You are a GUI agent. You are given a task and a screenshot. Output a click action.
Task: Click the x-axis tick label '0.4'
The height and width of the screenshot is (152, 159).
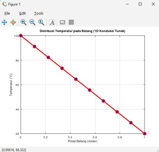pyautogui.click(x=70, y=137)
